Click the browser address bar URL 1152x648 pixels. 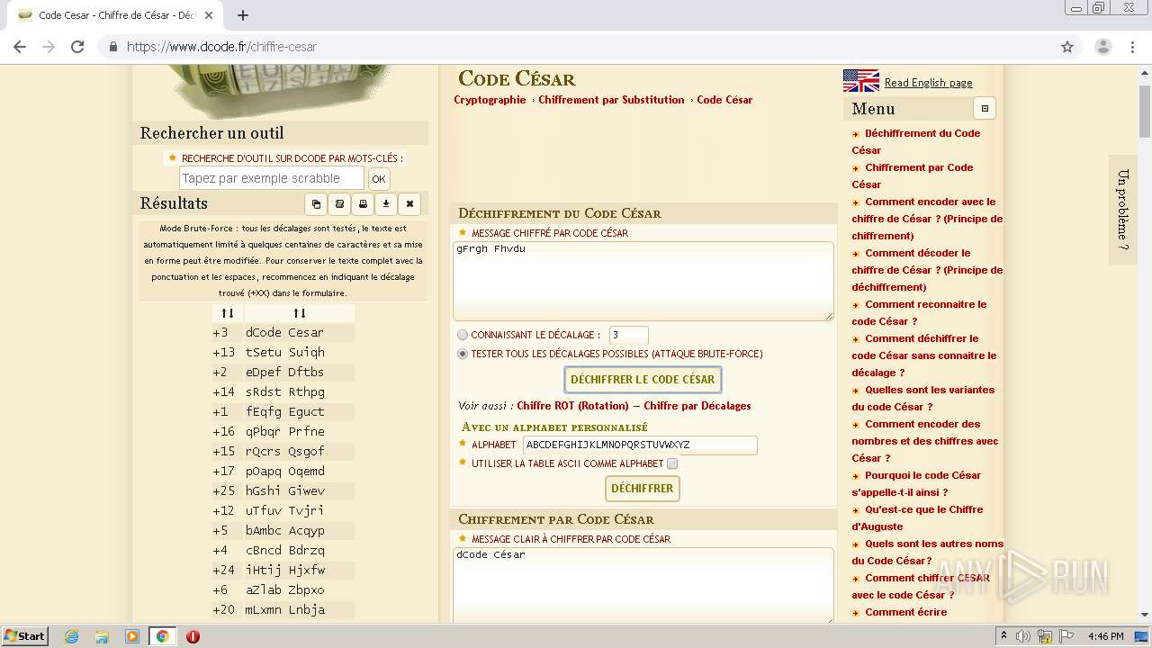pos(221,47)
